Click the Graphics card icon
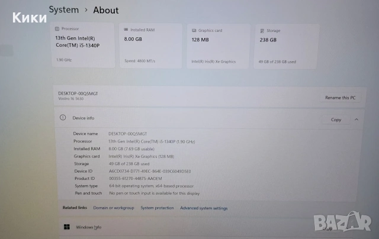The image size is (379, 239). [x=194, y=30]
